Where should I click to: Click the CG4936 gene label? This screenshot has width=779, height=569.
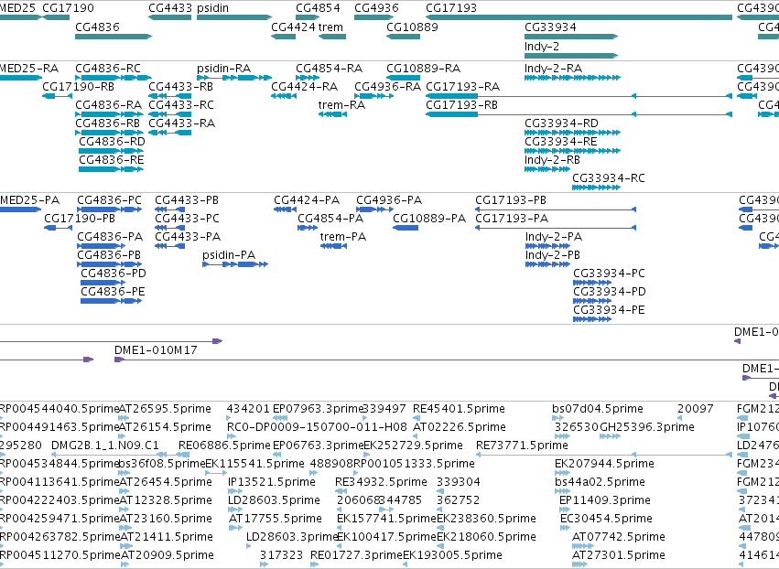coord(376,8)
